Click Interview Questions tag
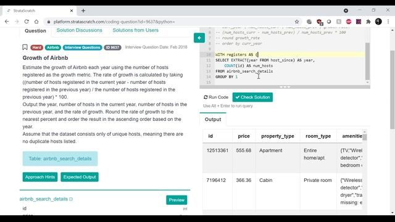 (x=82, y=47)
